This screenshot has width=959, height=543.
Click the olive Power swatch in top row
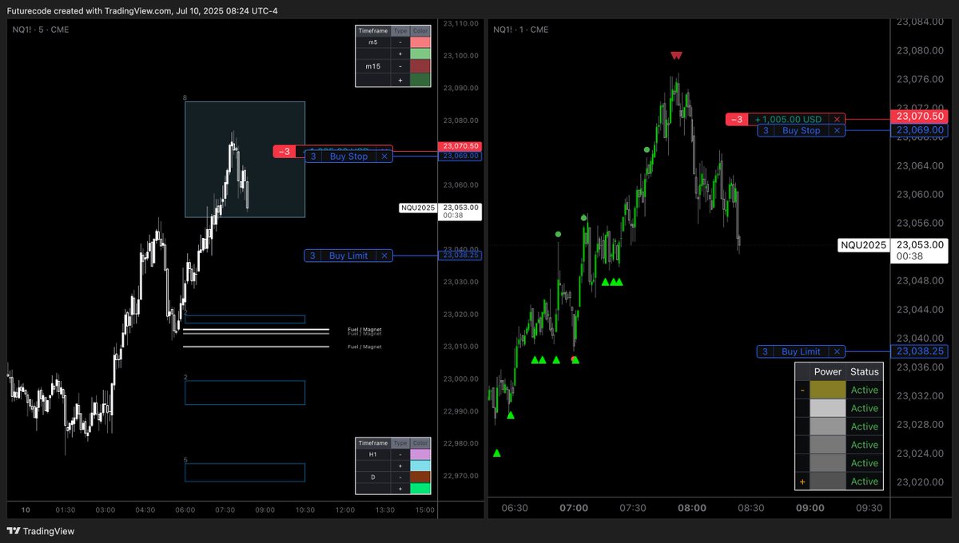[x=828, y=390]
